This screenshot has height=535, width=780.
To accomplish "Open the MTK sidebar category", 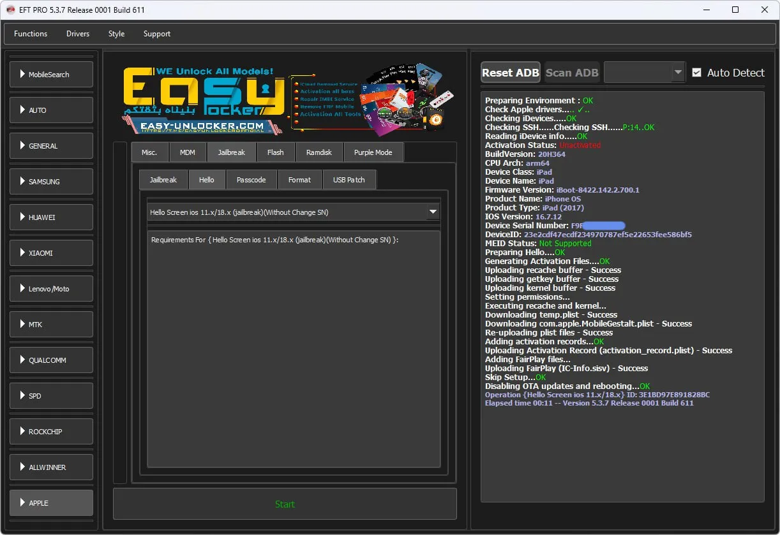I will coord(51,325).
